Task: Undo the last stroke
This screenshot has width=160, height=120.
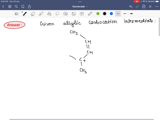Action: click(x=131, y=7)
